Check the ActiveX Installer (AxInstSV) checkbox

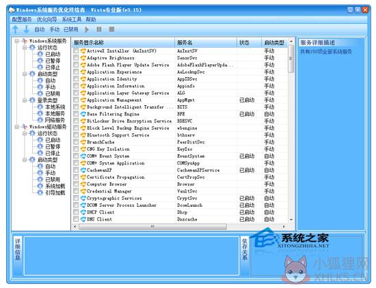tap(76, 51)
